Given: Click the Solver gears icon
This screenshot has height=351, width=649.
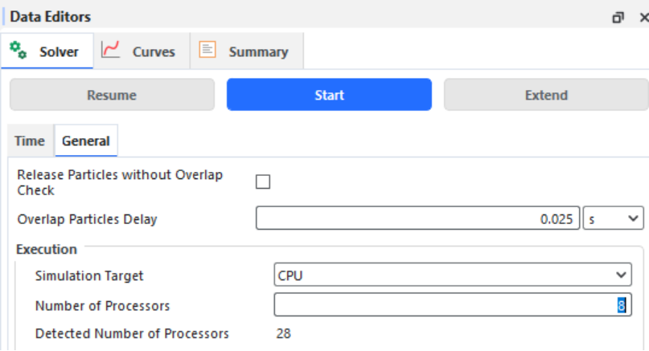Looking at the screenshot, I should coord(18,51).
